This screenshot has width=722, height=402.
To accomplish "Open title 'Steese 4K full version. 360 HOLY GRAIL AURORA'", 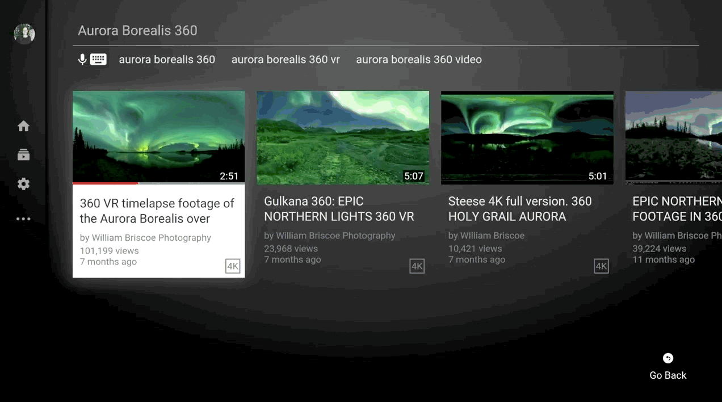I will [x=520, y=209].
